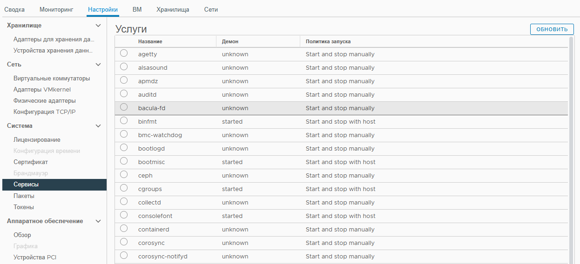This screenshot has width=580, height=264.
Task: Sort by the Демон column header
Action: [x=230, y=41]
